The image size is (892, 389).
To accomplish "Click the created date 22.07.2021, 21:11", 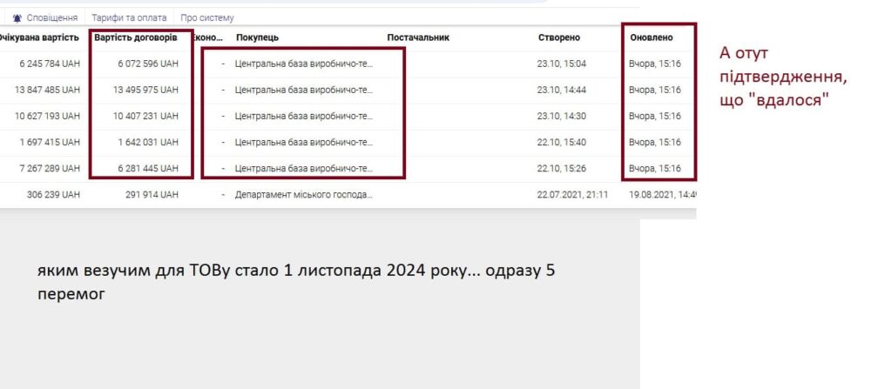I will point(572,195).
